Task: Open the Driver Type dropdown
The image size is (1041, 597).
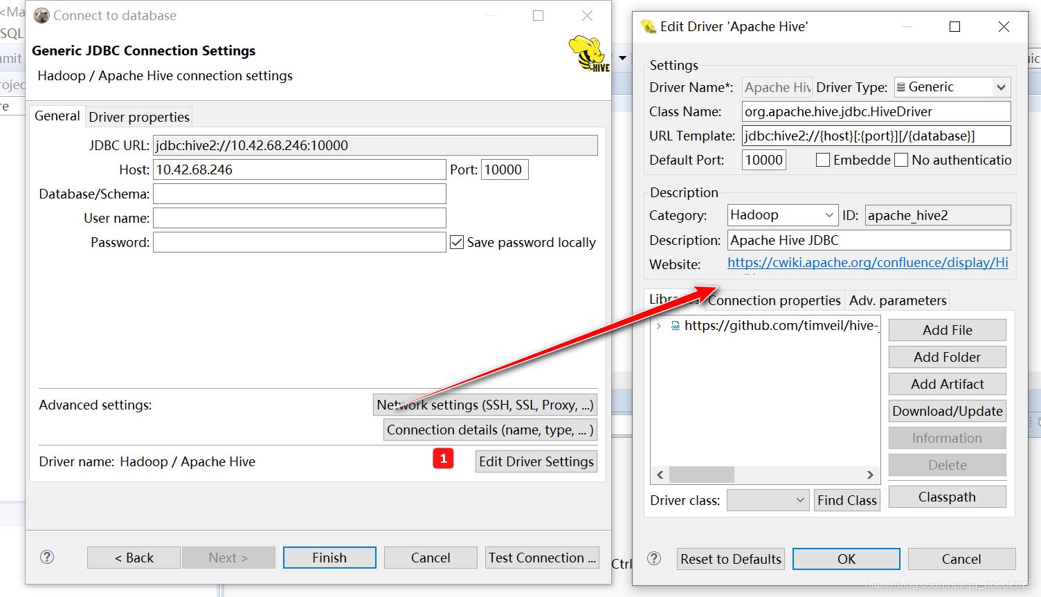Action: 1000,87
